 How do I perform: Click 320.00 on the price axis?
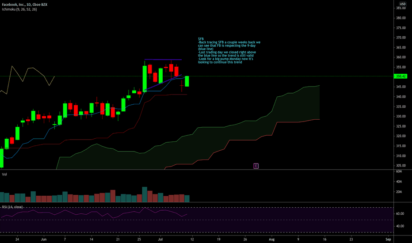pos(401,136)
